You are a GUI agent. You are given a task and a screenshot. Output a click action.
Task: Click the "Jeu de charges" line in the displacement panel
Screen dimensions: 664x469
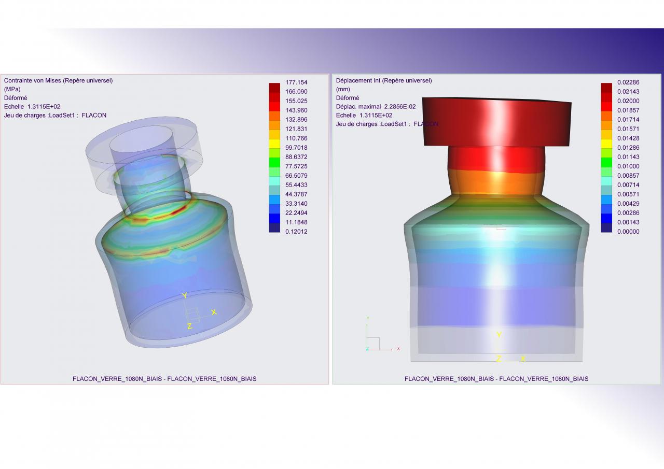(387, 124)
